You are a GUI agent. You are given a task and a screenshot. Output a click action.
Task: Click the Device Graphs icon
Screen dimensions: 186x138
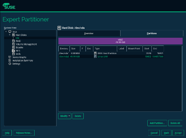tap(10, 57)
